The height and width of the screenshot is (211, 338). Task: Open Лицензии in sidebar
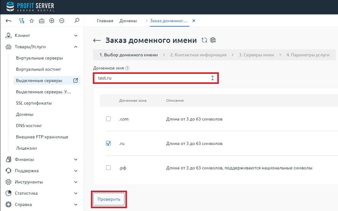point(26,148)
